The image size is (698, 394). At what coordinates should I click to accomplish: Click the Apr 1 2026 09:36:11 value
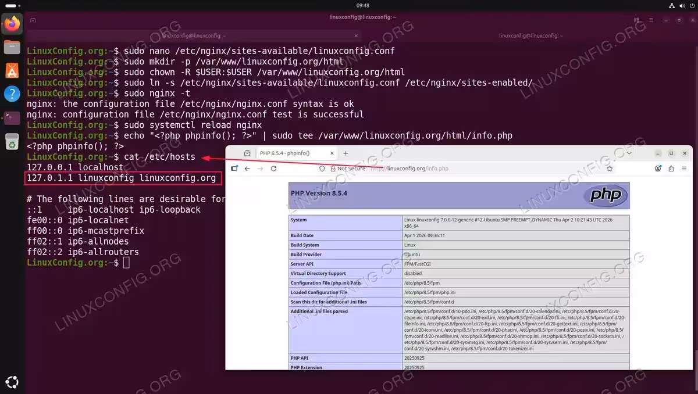pos(425,235)
